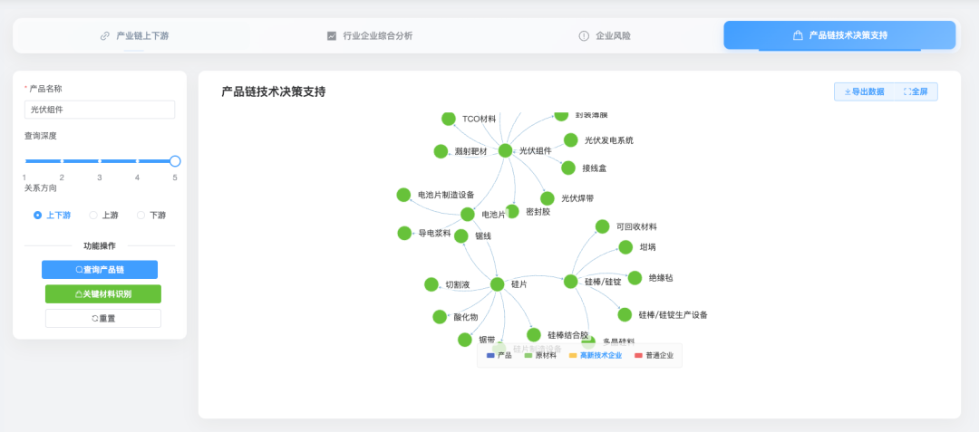Enter fullscreen with 全屏 button

pos(916,91)
